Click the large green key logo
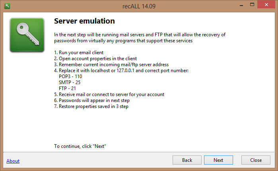Image resolution: width=278 pixels, height=171 pixels. (x=27, y=35)
